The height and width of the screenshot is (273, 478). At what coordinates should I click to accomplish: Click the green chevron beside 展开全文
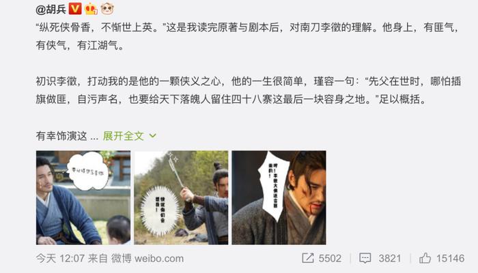(x=153, y=136)
